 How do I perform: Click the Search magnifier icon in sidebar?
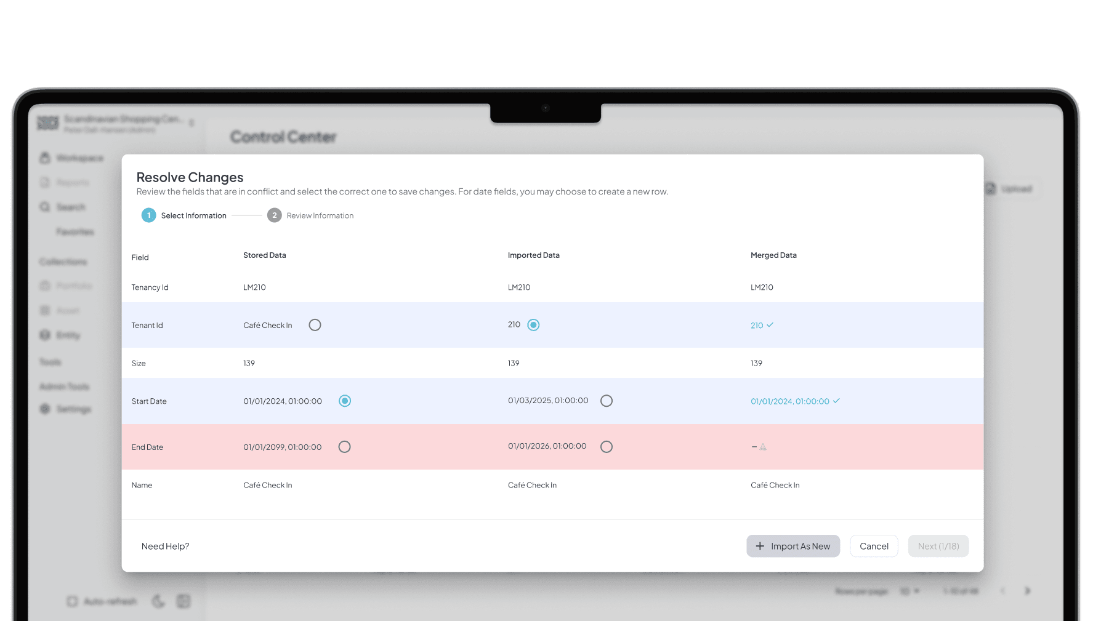45,207
